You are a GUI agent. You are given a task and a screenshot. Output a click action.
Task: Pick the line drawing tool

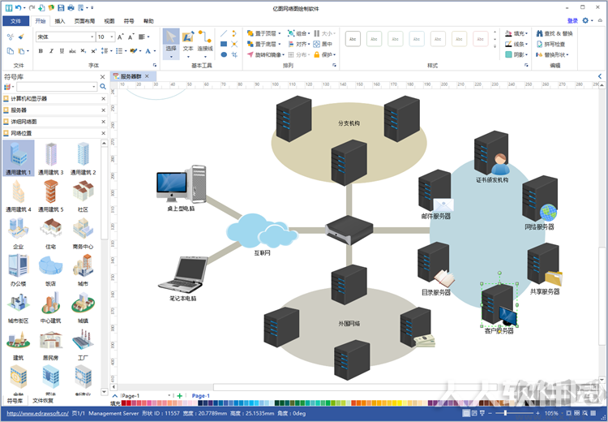coord(224,34)
